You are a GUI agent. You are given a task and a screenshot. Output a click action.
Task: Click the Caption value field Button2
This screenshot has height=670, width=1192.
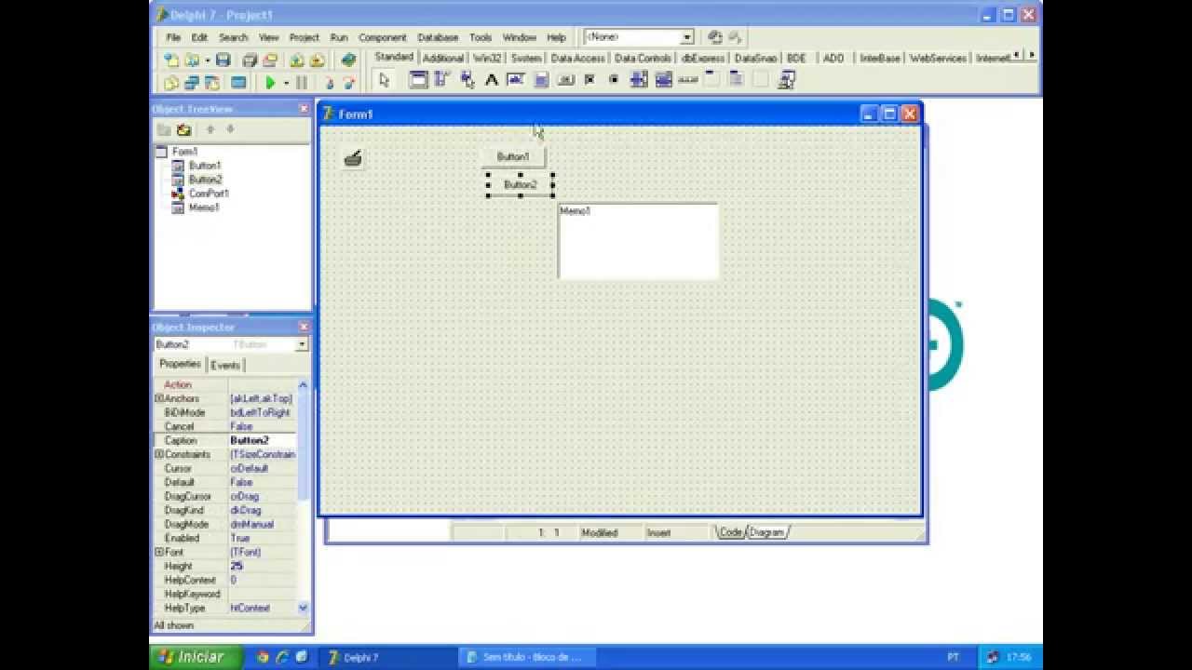coord(263,440)
